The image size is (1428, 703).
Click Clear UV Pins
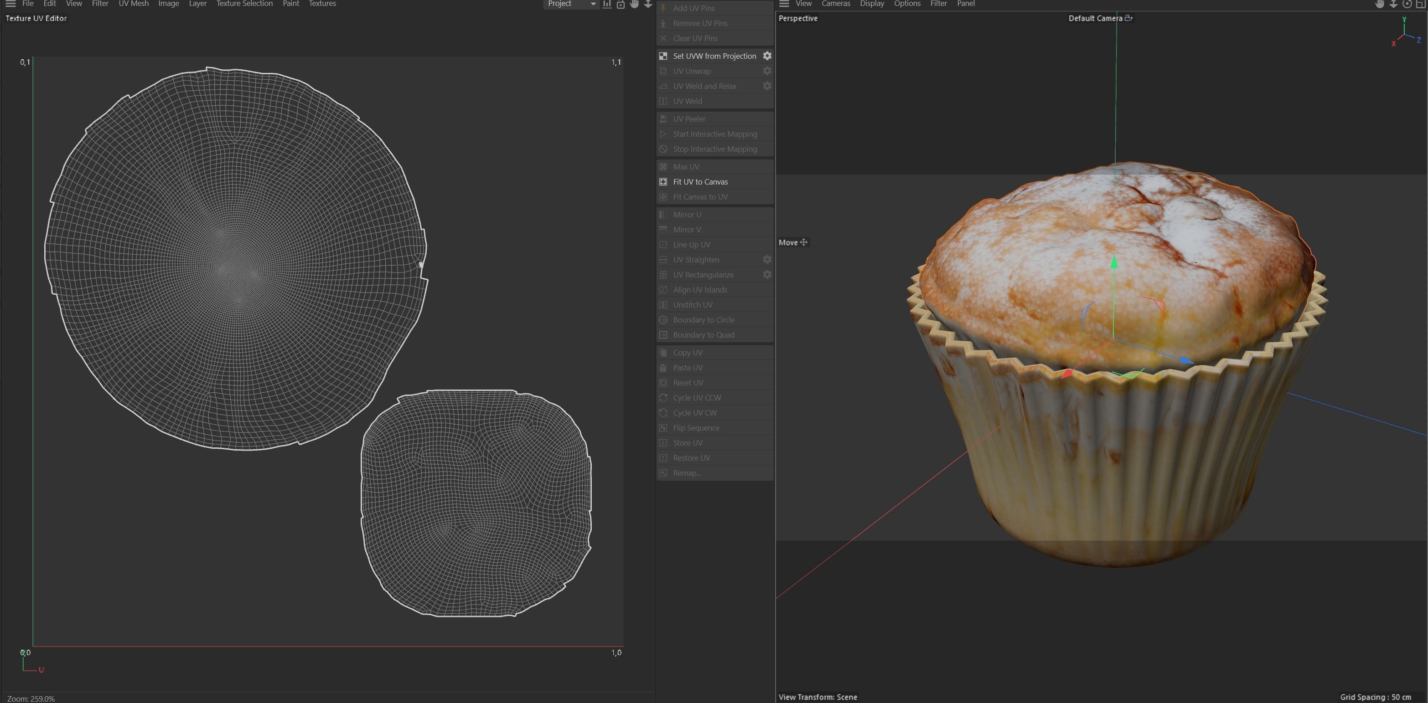(715, 38)
